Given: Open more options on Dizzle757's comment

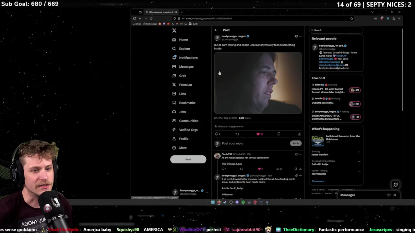Looking at the screenshot, I should [301, 154].
